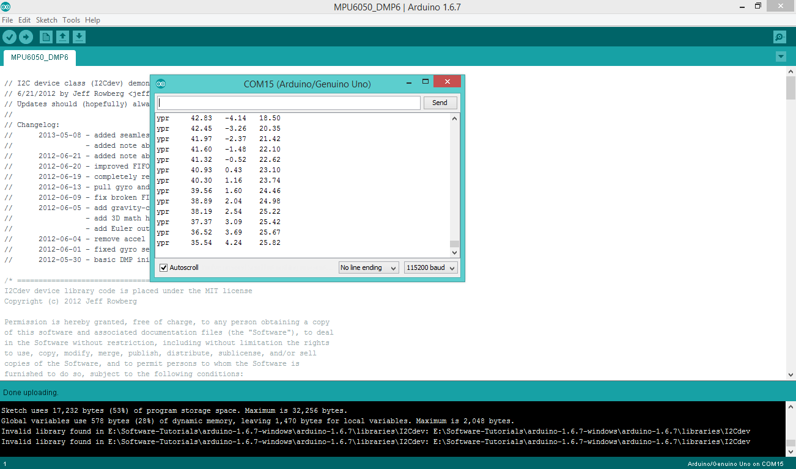Open the 115200 baud dropdown
796x469 pixels.
pyautogui.click(x=430, y=267)
